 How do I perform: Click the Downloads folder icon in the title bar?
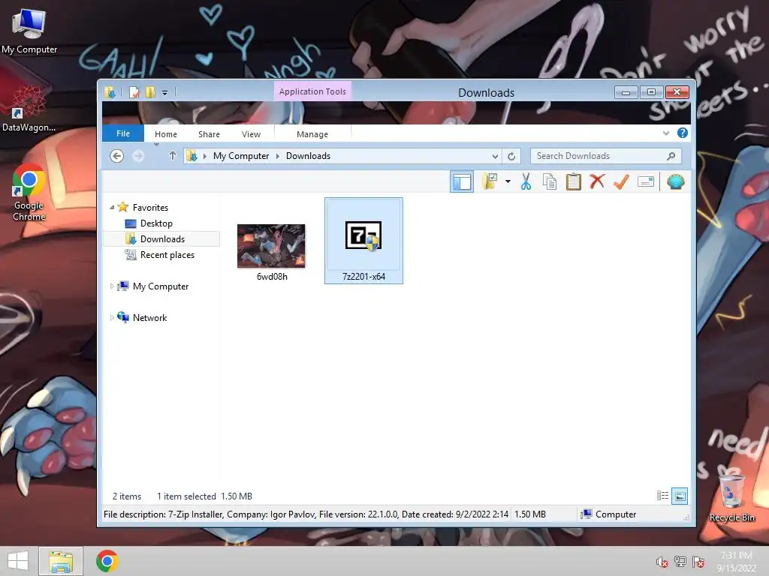click(x=110, y=92)
